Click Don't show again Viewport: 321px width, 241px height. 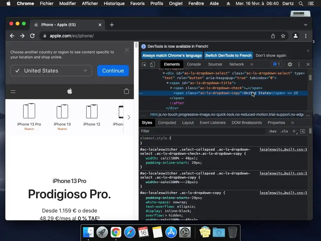pos(271,56)
